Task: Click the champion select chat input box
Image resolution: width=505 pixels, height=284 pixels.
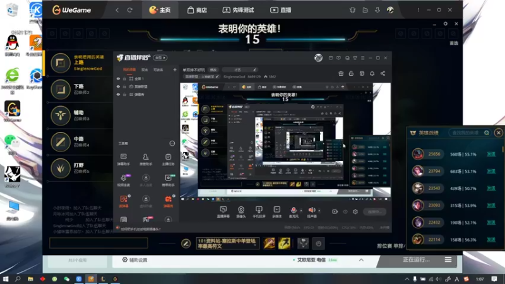Action: (x=98, y=243)
